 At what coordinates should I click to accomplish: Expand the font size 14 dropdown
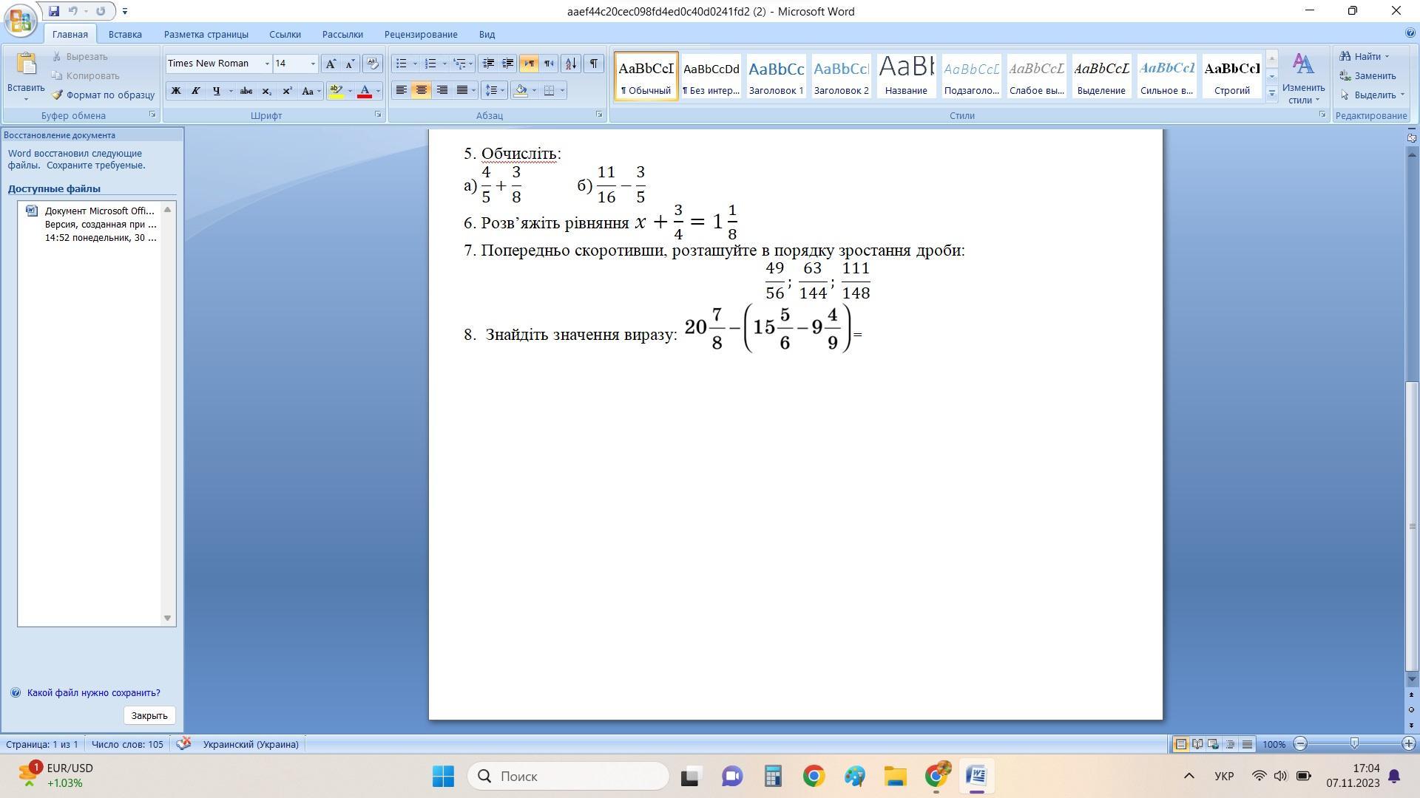coord(313,64)
